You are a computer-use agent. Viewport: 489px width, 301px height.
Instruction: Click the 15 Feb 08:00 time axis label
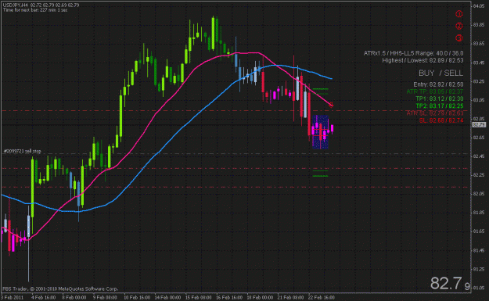(x=198, y=297)
